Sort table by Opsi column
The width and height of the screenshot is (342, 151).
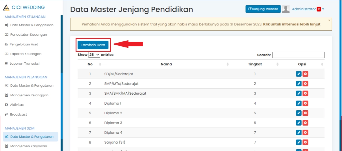(322, 64)
